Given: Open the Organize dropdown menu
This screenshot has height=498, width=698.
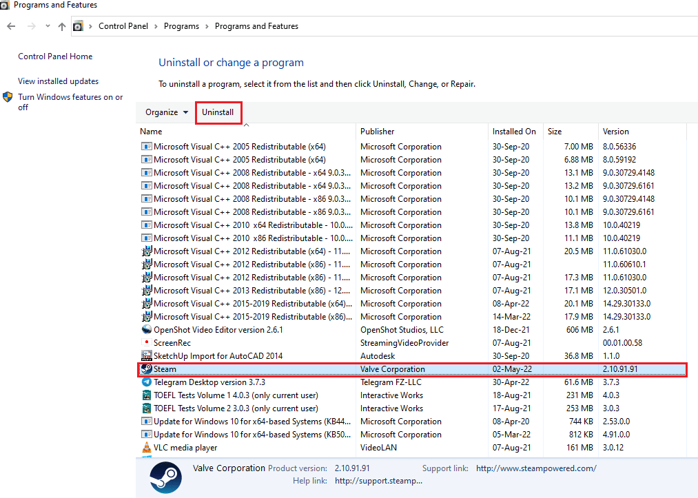Looking at the screenshot, I should coord(167,112).
